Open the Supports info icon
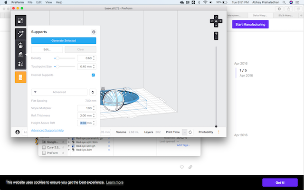The height and width of the screenshot is (190, 304). [94, 32]
